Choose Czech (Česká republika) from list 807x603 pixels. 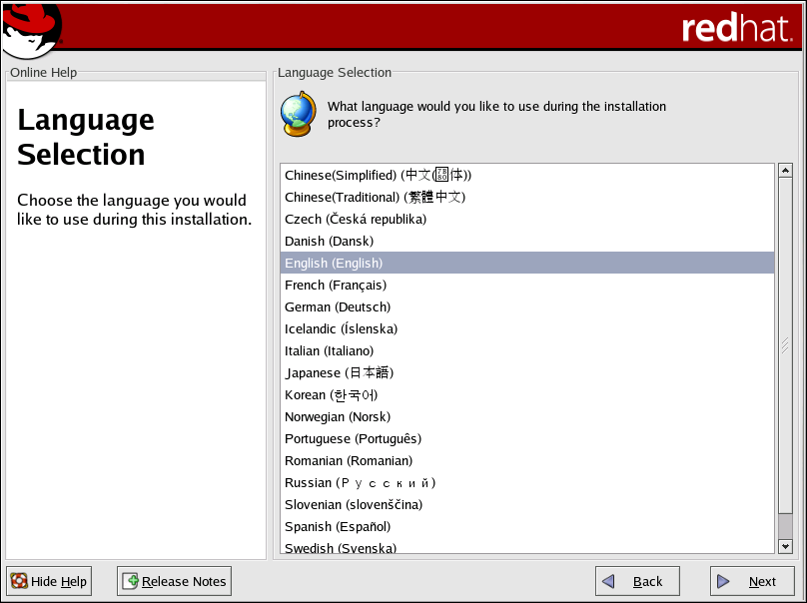pyautogui.click(x=356, y=220)
